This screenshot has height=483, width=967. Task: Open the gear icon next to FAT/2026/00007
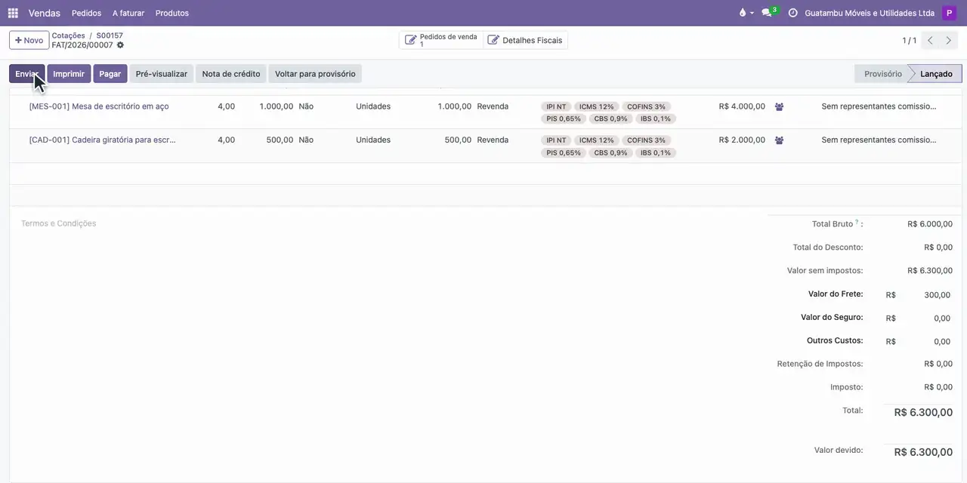(120, 45)
